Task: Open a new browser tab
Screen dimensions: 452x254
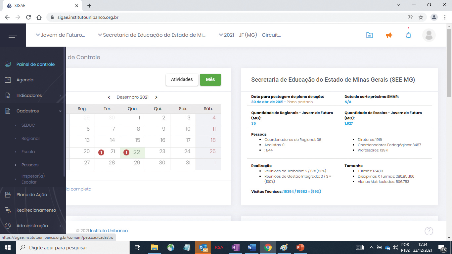Action: click(x=89, y=5)
